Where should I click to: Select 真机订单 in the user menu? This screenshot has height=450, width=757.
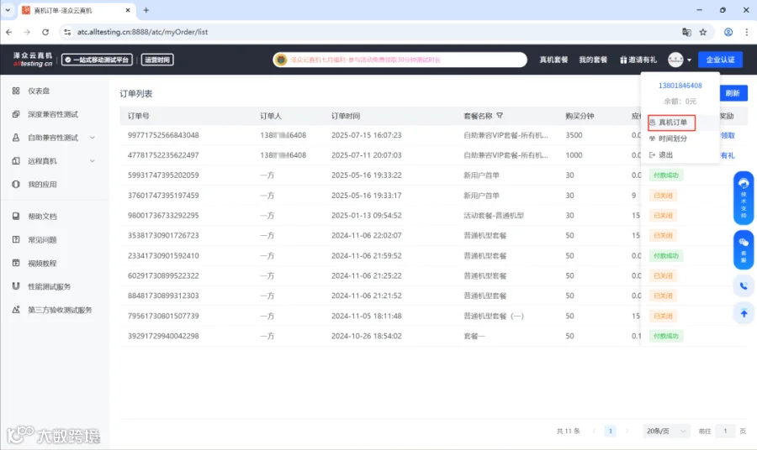point(671,123)
